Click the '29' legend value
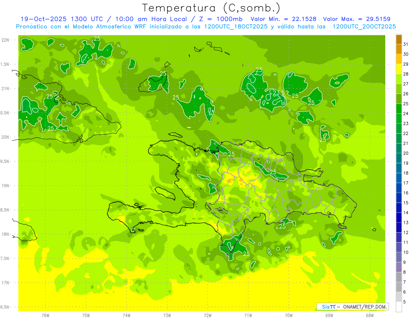The width and height of the screenshot is (415, 320). pos(406,64)
